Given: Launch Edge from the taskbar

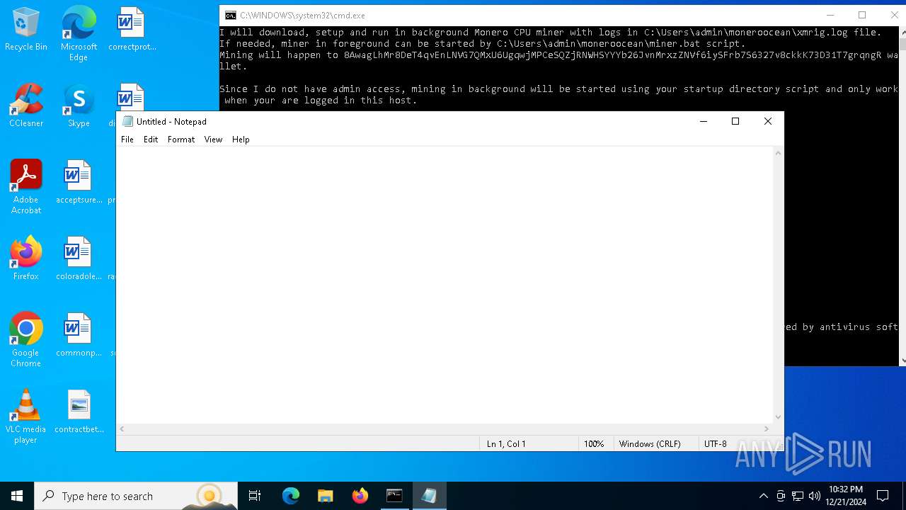Looking at the screenshot, I should 291,496.
